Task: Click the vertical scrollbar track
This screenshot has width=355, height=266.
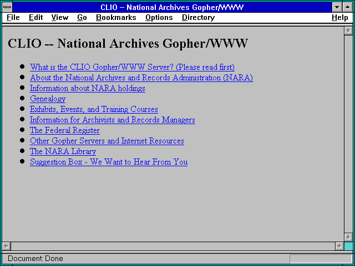Action: [x=348, y=134]
